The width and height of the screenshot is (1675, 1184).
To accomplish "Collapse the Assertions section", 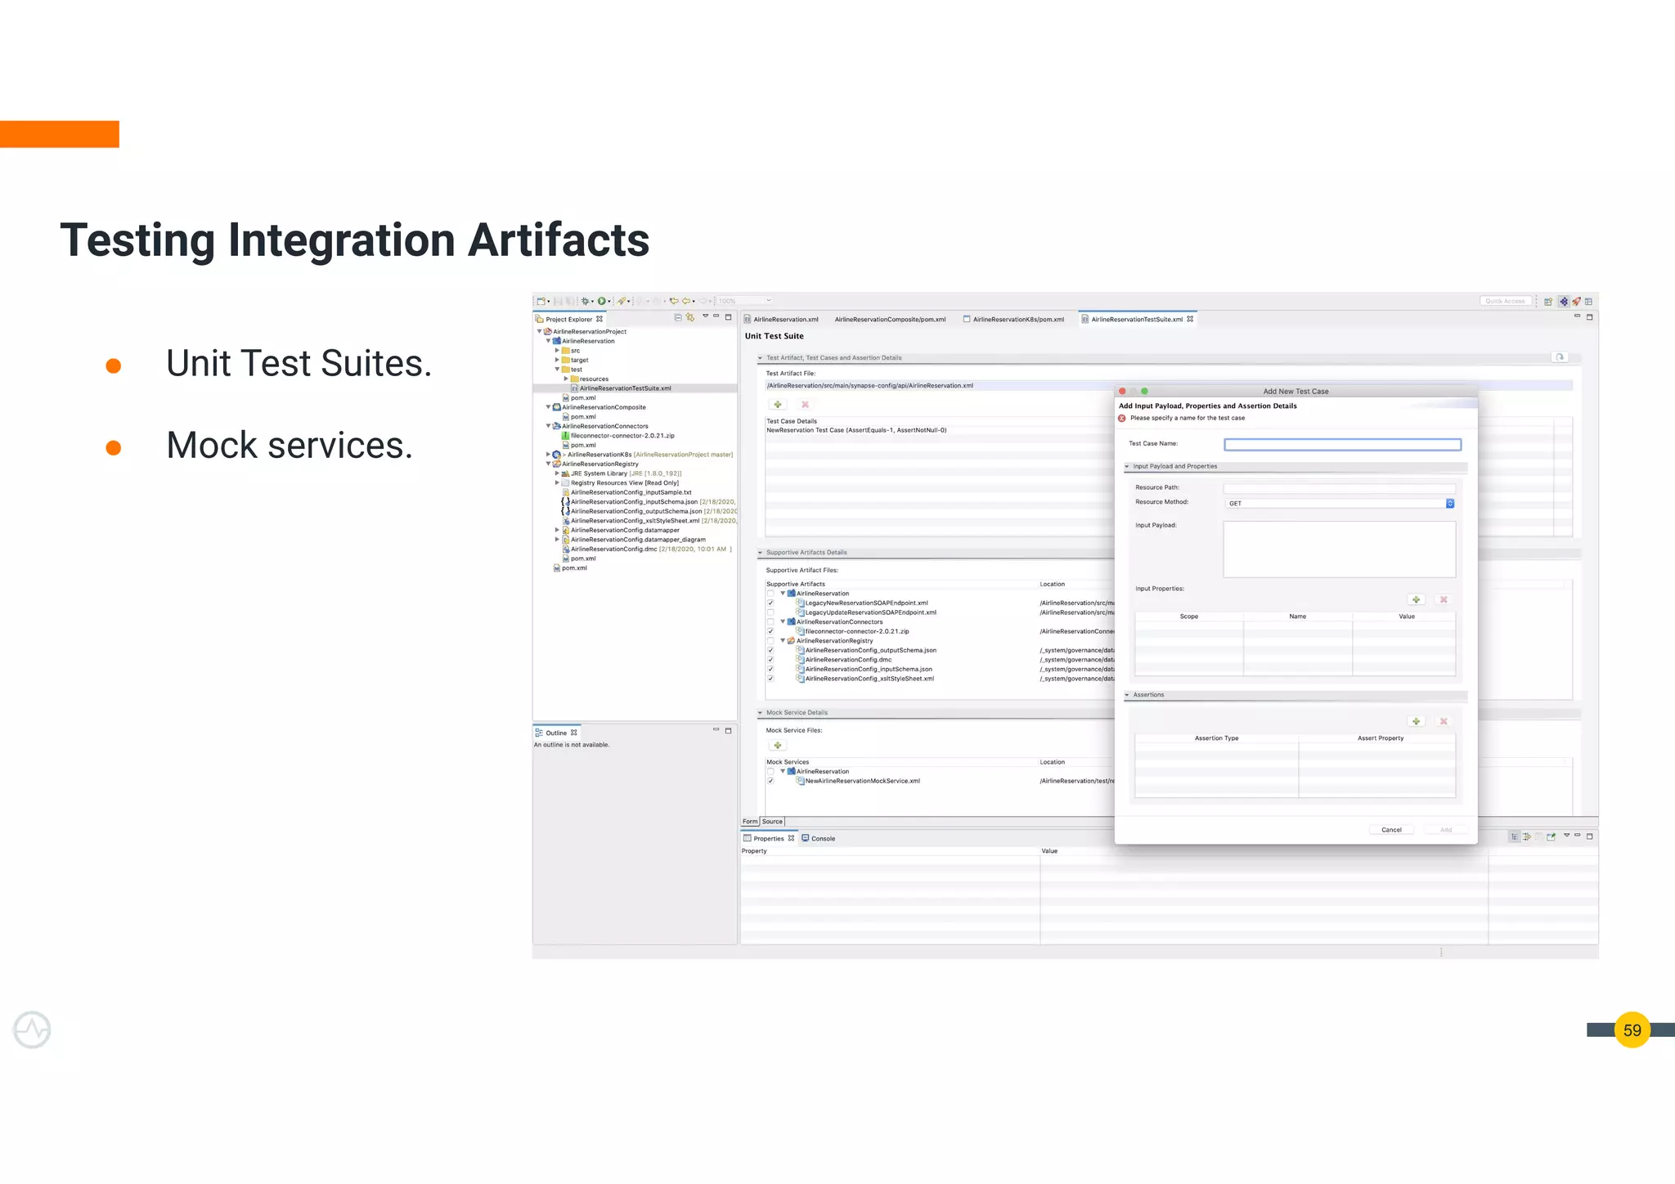I will pyautogui.click(x=1127, y=695).
